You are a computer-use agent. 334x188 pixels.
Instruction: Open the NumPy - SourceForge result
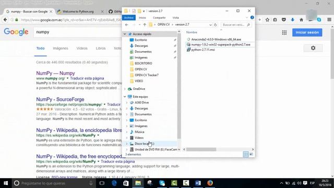tap(60, 99)
